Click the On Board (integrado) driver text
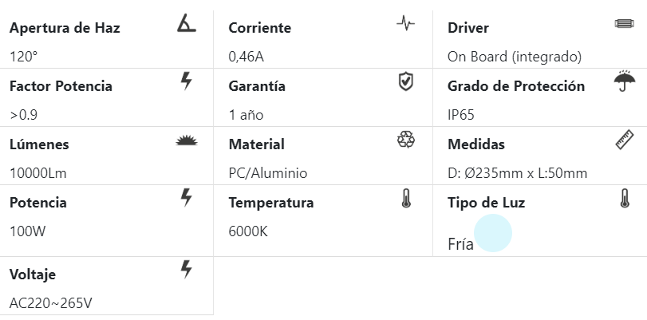 pyautogui.click(x=515, y=57)
